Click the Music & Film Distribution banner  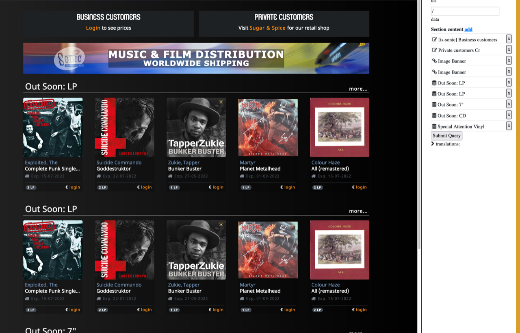pos(196,58)
